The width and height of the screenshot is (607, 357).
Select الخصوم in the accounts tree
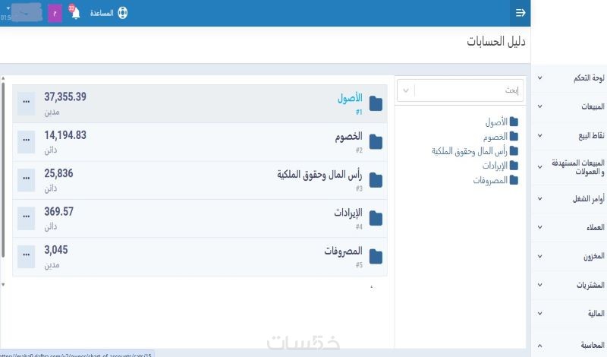click(495, 137)
